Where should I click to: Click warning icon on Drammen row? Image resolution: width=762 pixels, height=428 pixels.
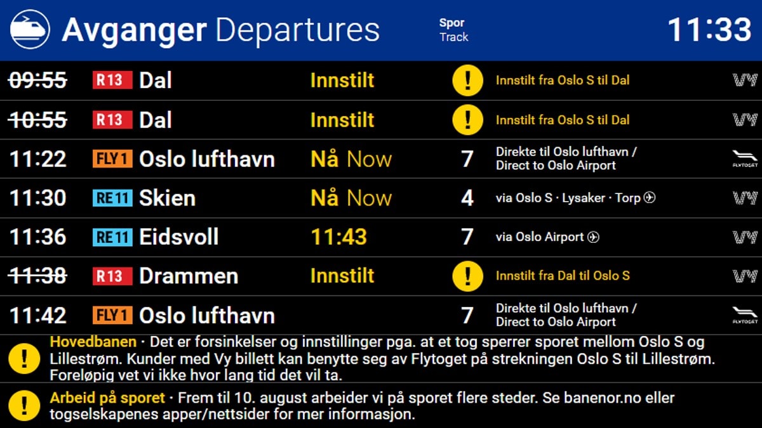[467, 276]
